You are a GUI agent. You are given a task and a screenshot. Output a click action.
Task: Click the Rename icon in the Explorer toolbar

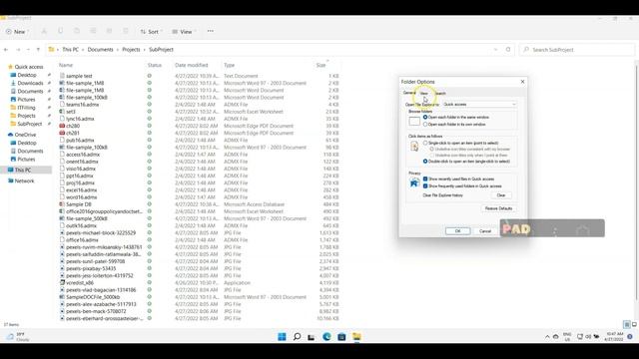coord(93,31)
